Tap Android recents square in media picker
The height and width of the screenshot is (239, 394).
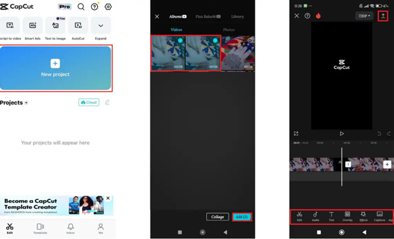(x=180, y=232)
